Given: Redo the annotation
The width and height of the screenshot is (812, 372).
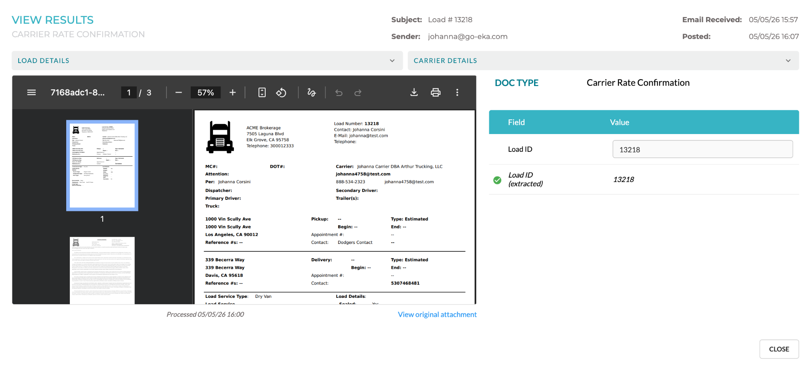Looking at the screenshot, I should [358, 92].
